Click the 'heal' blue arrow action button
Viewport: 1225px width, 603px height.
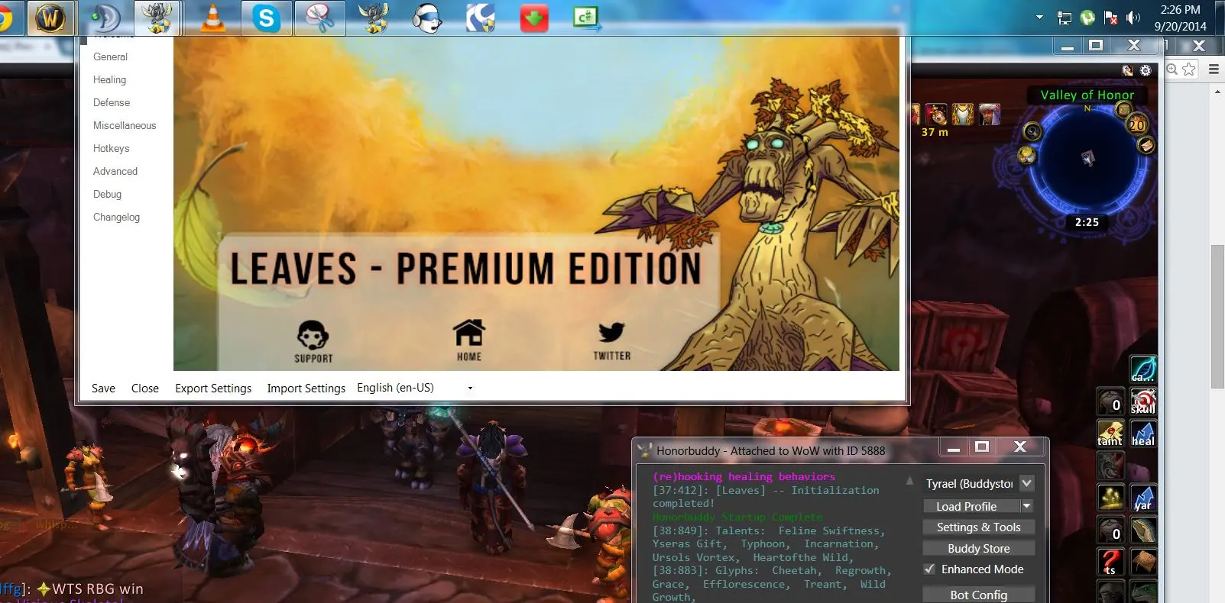(1143, 434)
